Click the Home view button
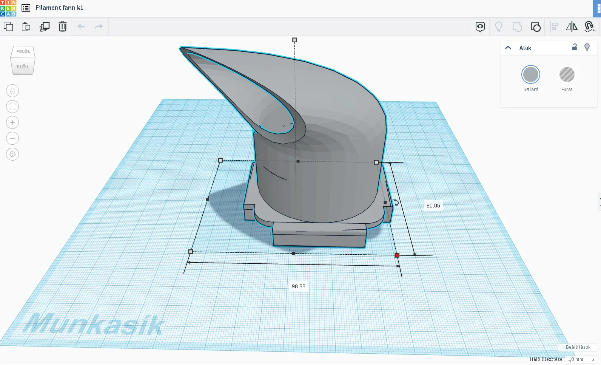The image size is (601, 365). (12, 91)
